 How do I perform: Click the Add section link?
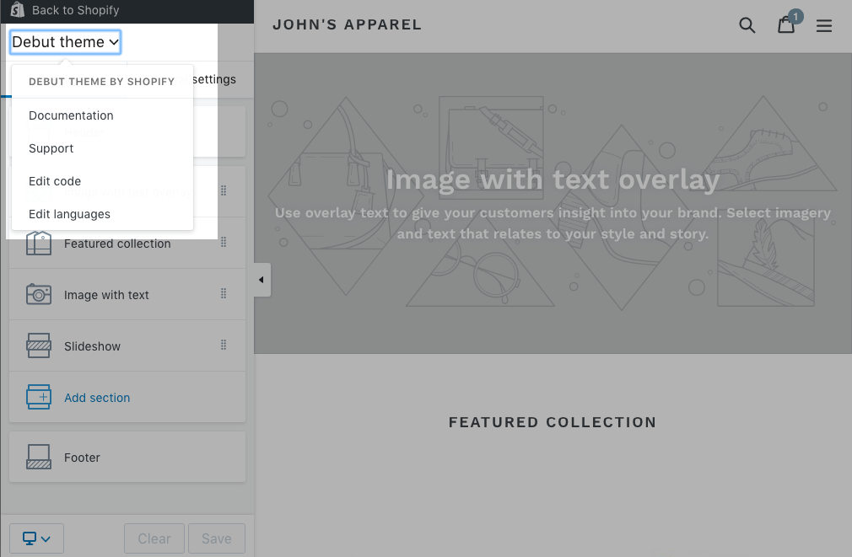point(97,398)
